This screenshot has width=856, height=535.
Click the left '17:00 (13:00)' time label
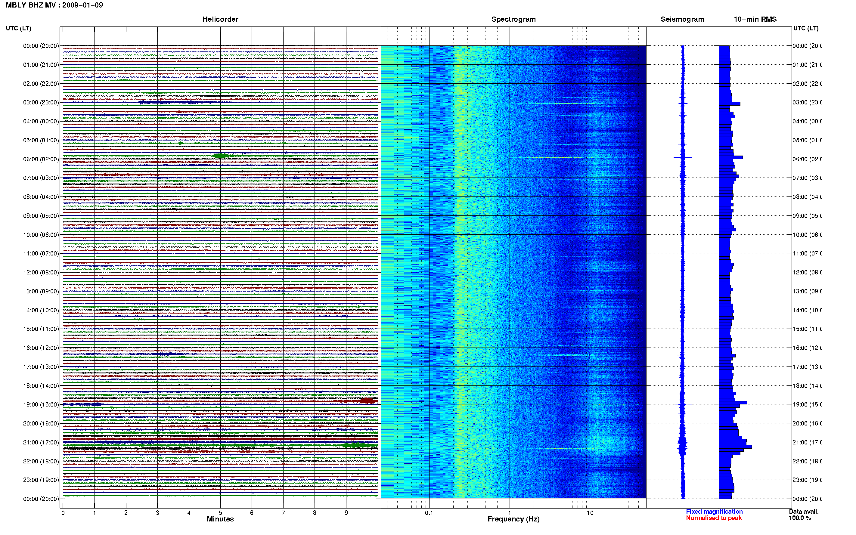click(41, 367)
